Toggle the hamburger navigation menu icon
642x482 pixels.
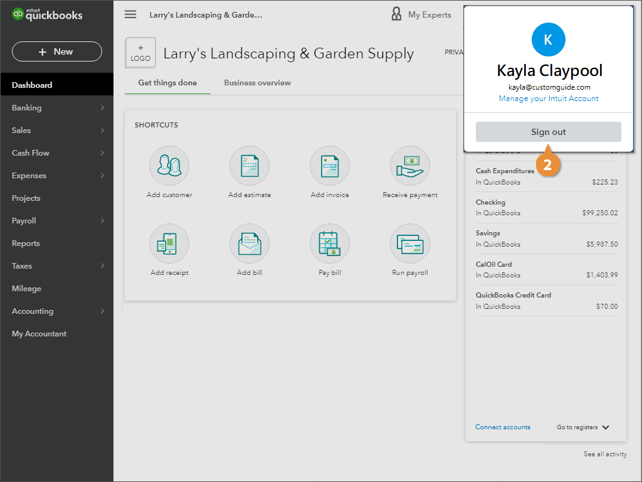coord(130,14)
